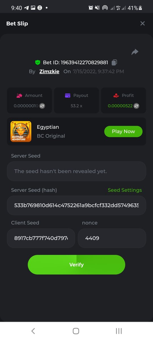Image resolution: width=153 pixels, height=341 pixels.
Task: Tap the pink Amount icon
Action: (19, 95)
